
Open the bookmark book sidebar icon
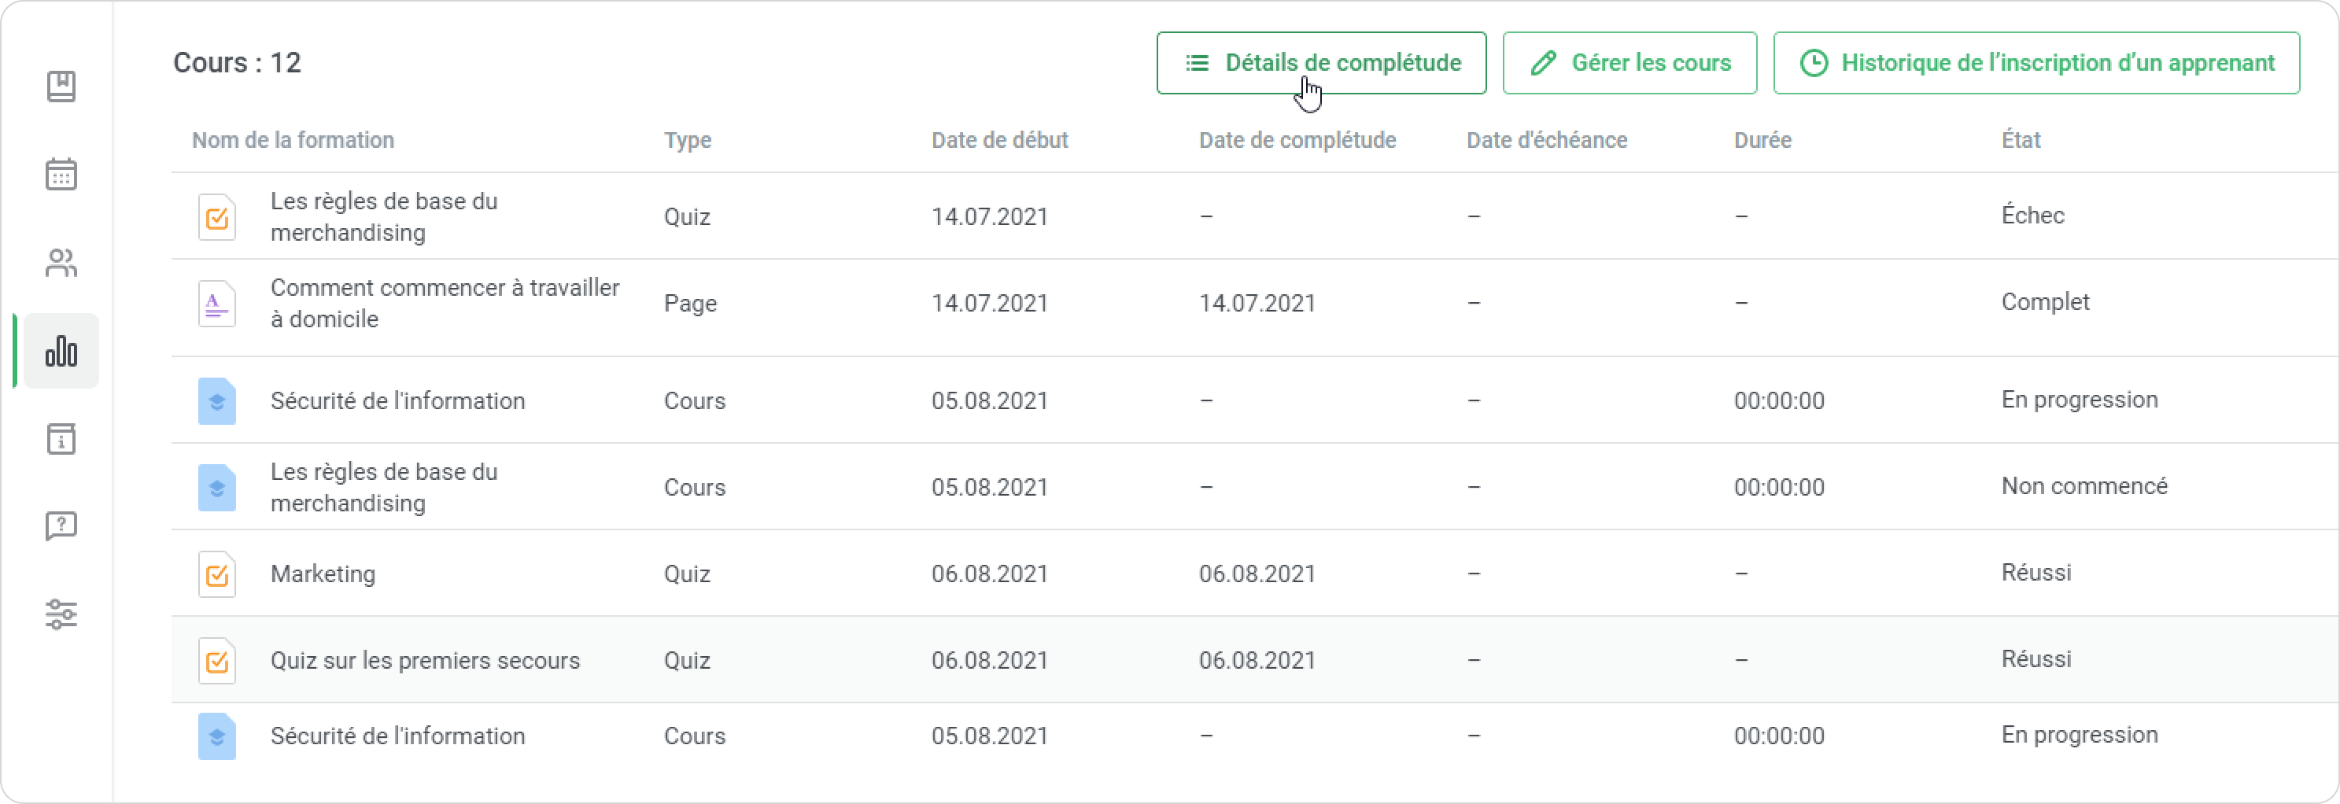(61, 87)
